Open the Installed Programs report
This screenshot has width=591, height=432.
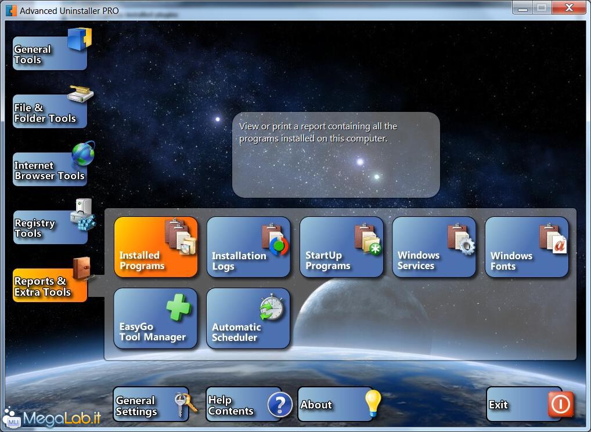tap(156, 247)
